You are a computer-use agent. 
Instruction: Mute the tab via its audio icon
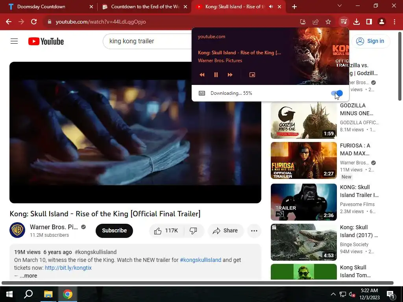click(x=271, y=7)
